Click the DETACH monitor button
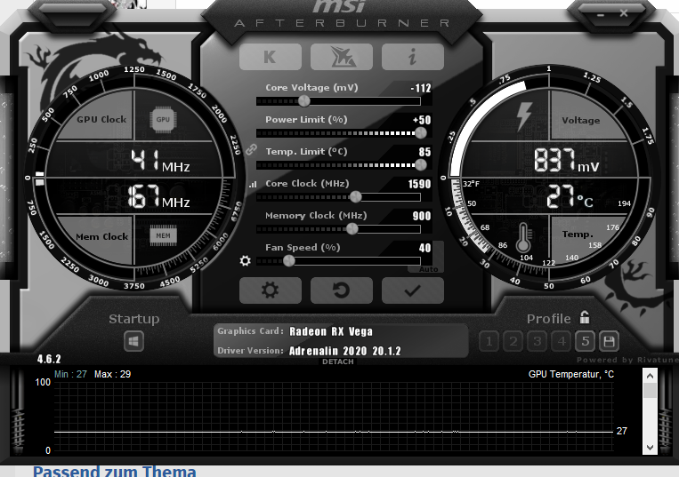This screenshot has height=477, width=679. pos(338,362)
